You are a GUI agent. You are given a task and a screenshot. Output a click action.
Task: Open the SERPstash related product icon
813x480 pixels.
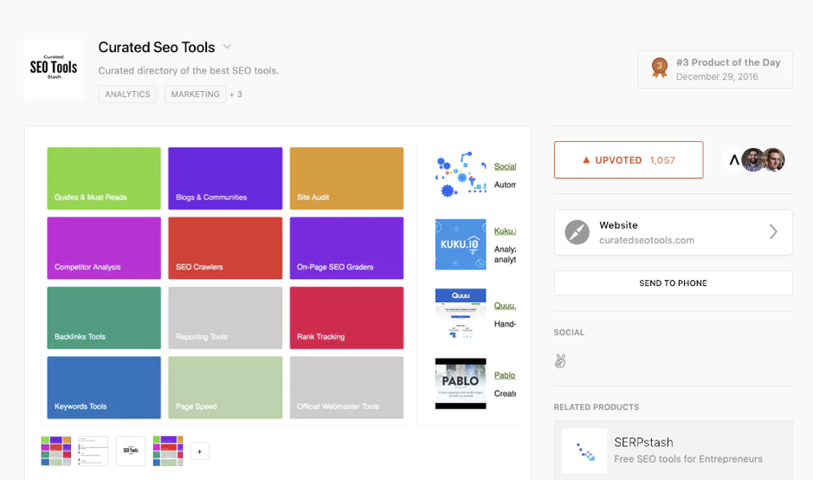pyautogui.click(x=584, y=451)
